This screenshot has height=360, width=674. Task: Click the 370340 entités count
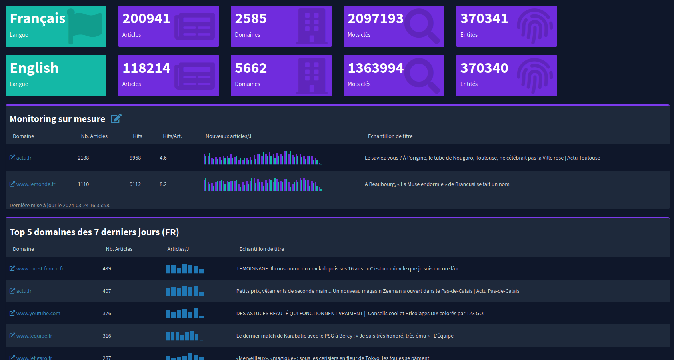pyautogui.click(x=484, y=68)
